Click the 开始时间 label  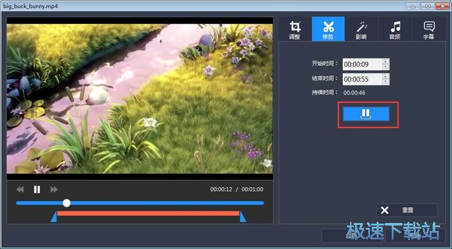[325, 63]
